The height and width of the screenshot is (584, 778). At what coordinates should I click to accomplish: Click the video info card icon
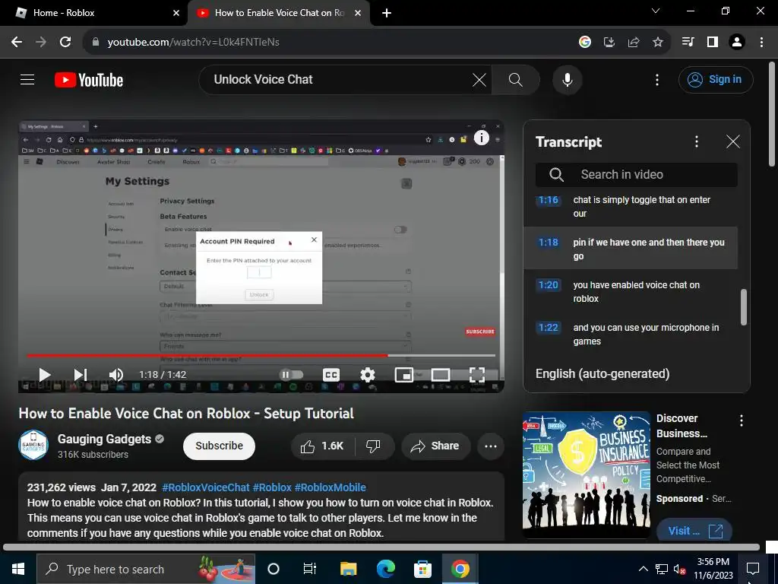[x=481, y=138]
